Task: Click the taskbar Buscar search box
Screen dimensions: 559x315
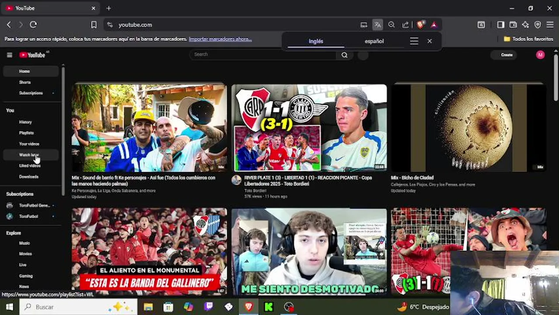Action: [79, 307]
